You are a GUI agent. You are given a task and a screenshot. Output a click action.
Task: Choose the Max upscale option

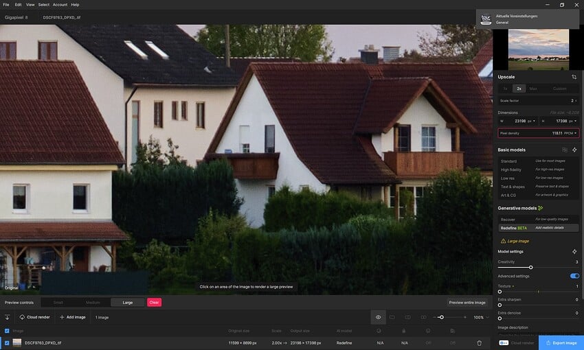click(x=533, y=89)
